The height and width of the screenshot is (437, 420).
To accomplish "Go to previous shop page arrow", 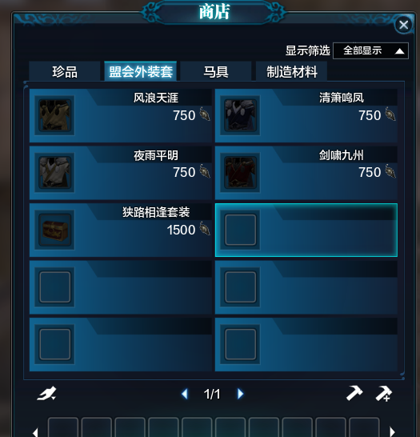I will tap(185, 394).
